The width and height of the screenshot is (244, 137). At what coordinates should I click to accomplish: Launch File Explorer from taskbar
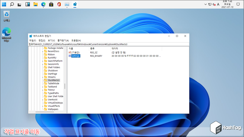point(36,4)
